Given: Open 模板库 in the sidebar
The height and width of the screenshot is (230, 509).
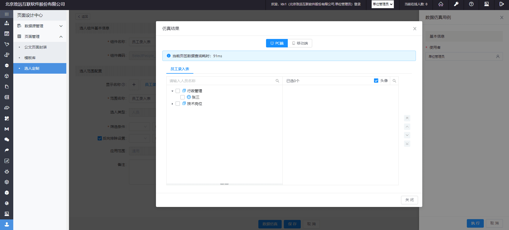Looking at the screenshot, I should point(40,58).
